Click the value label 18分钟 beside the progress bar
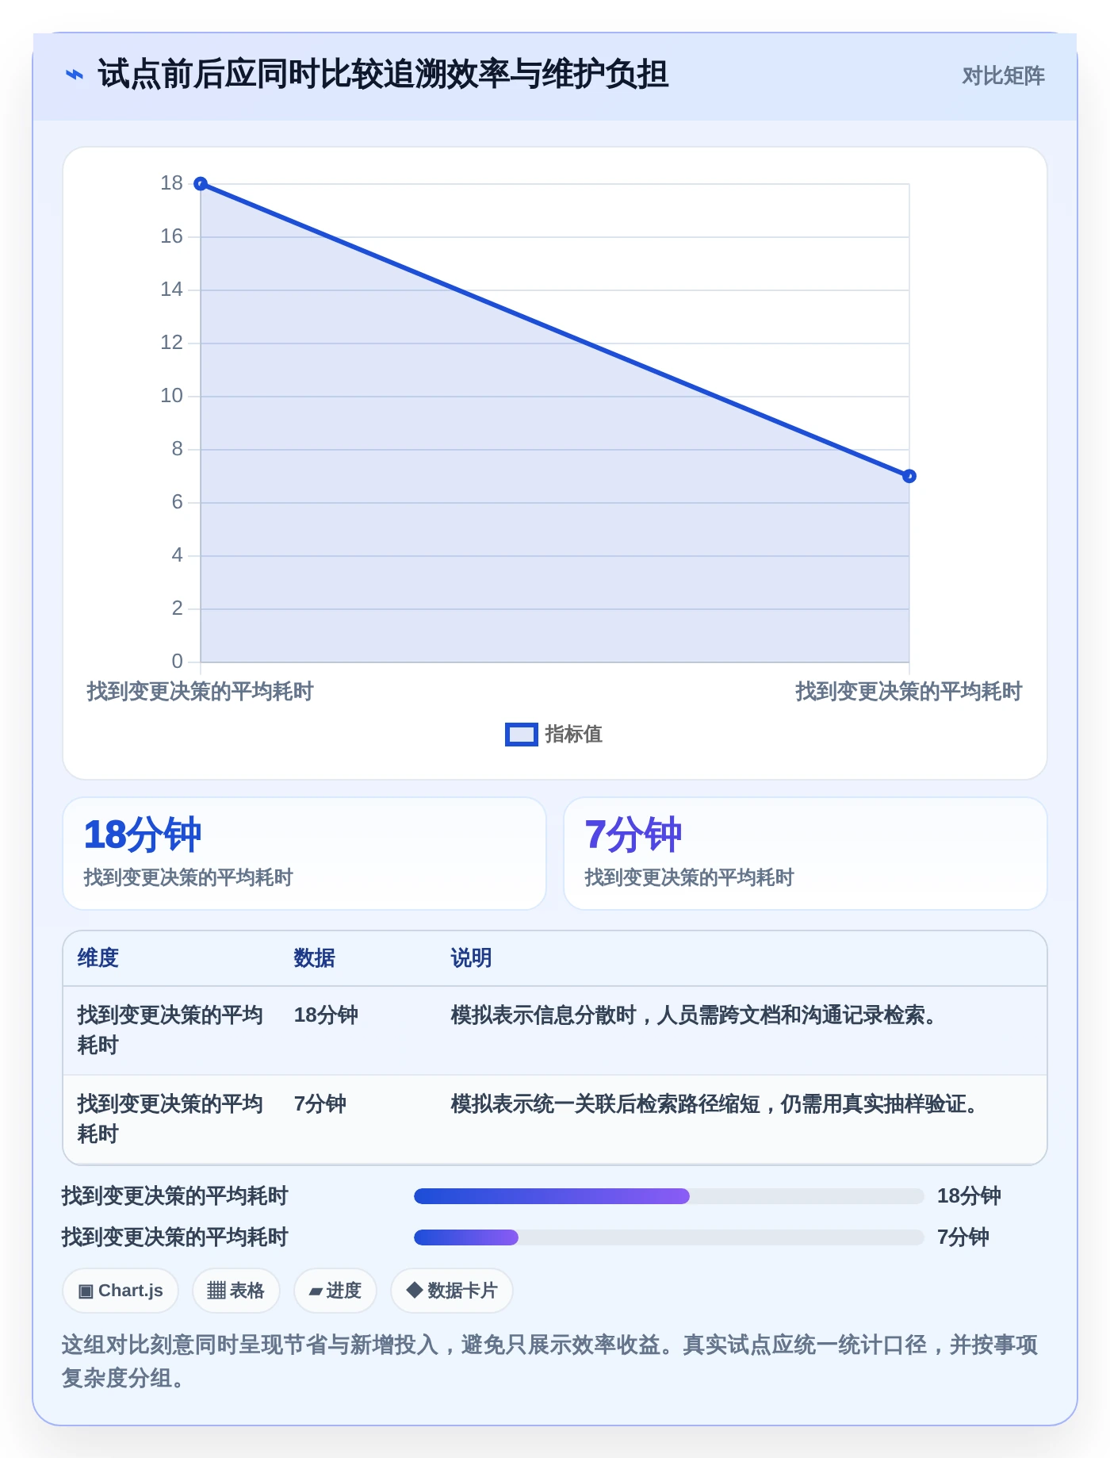1110x1458 pixels. click(x=969, y=1196)
